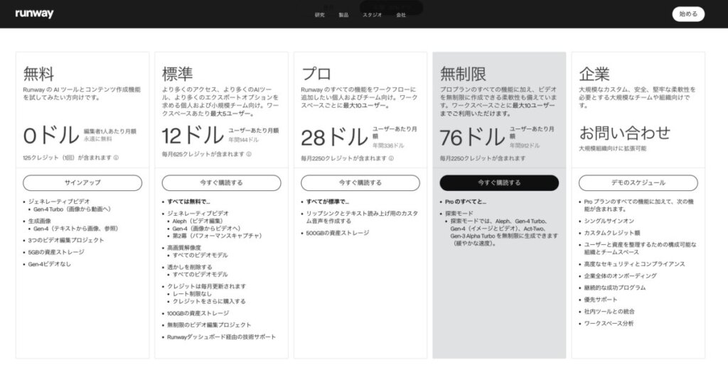Click the お問い合わせ text on 企業 plan

pyautogui.click(x=624, y=133)
